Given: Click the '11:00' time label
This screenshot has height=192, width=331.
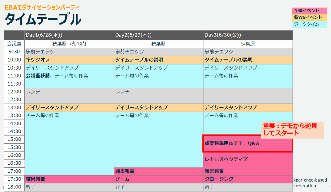Looking at the screenshot, I should (x=14, y=76).
